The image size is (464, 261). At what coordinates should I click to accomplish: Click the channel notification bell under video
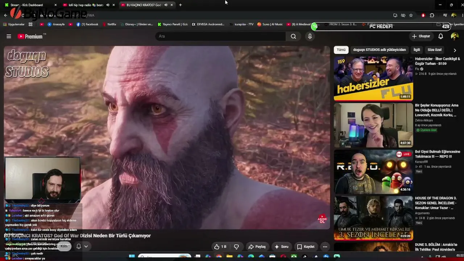click(x=79, y=246)
